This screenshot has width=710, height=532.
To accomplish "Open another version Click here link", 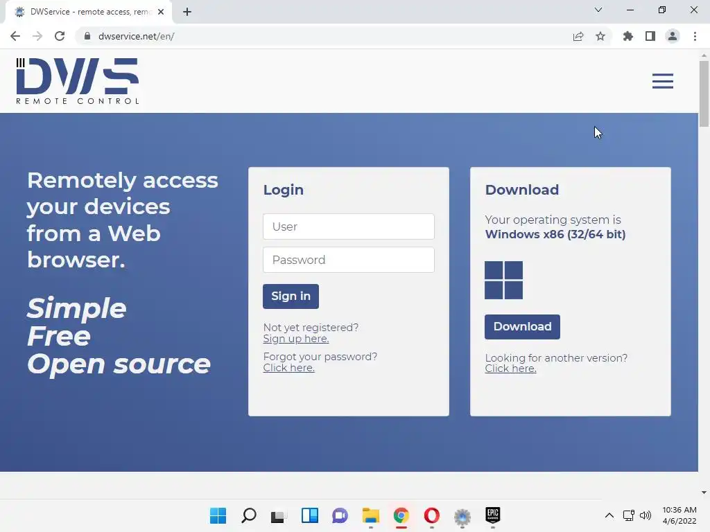I will [x=511, y=369].
